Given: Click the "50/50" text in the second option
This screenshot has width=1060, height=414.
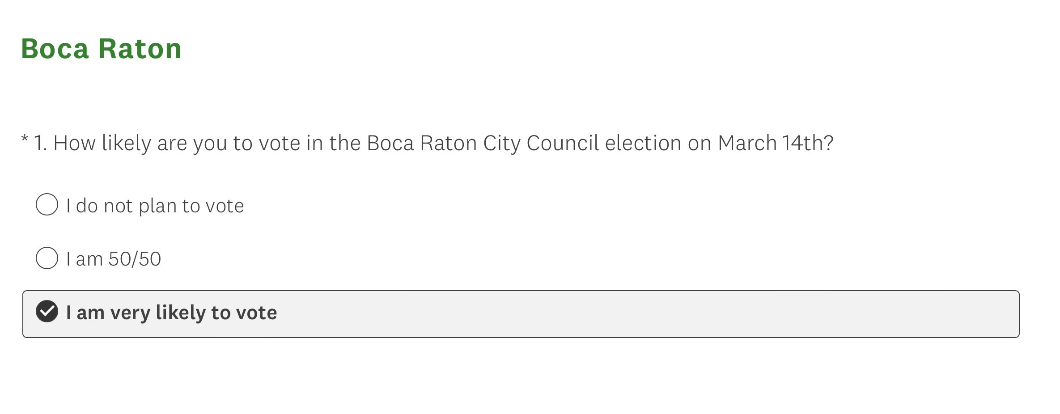Looking at the screenshot, I should point(135,259).
